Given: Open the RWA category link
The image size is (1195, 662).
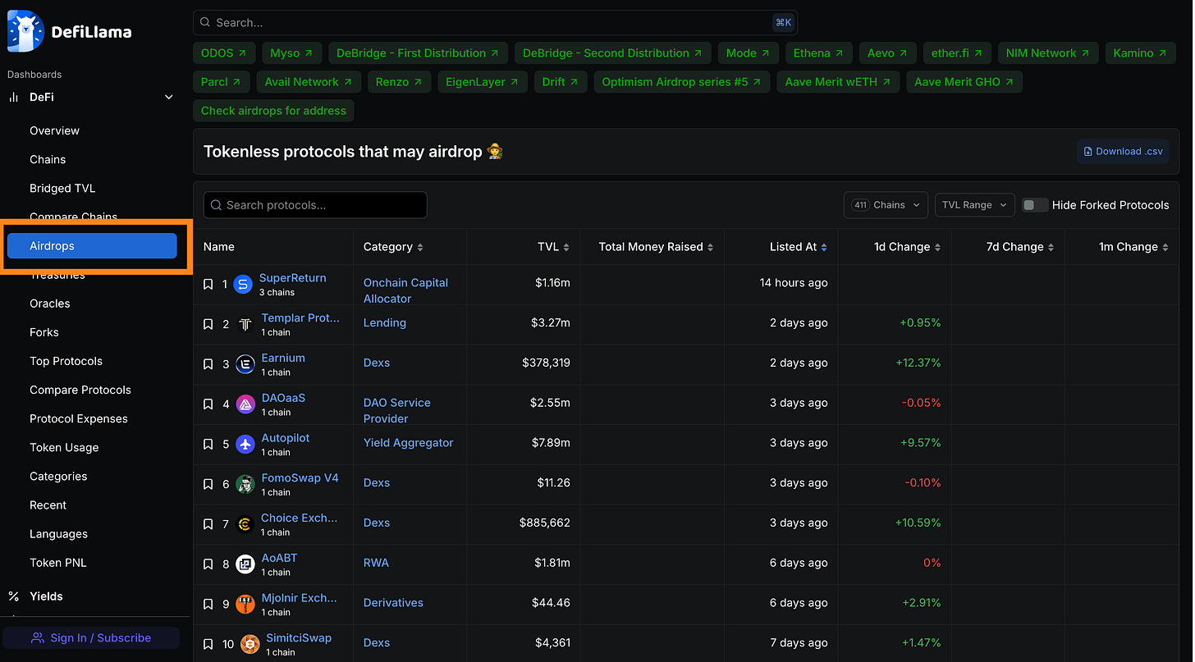Looking at the screenshot, I should coord(376,563).
